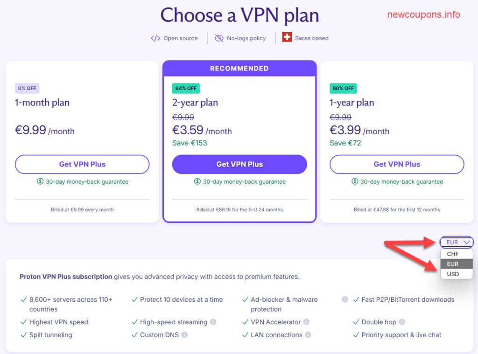Click the info icon beside VPN Accelerator
The image size is (478, 354).
click(306, 322)
